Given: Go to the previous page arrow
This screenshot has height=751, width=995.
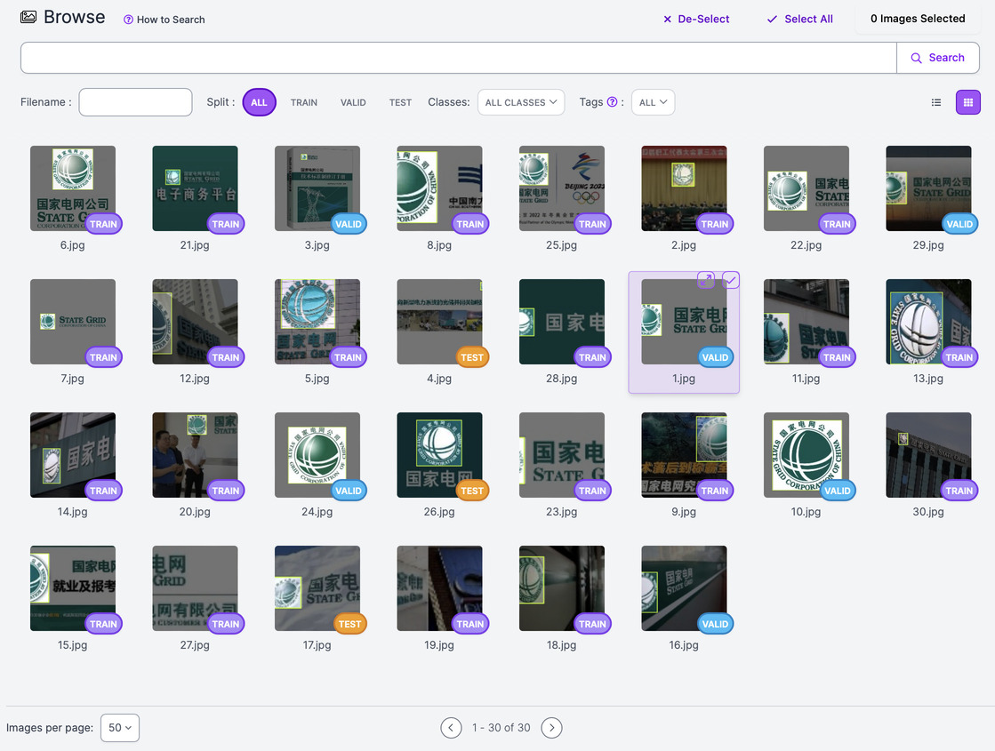Looking at the screenshot, I should [x=452, y=728].
